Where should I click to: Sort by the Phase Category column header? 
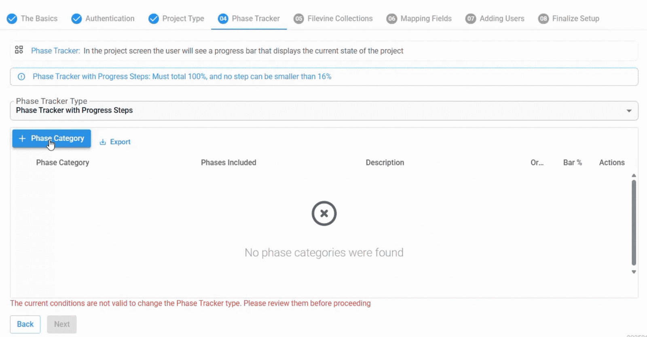[x=63, y=162]
